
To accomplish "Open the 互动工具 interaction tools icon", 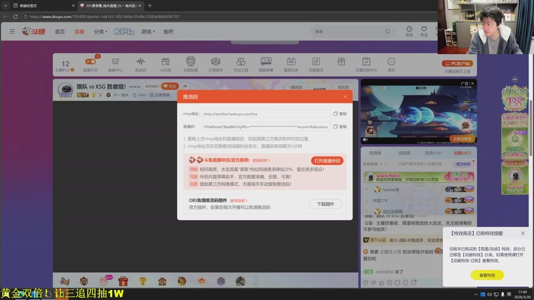I will 241,64.
